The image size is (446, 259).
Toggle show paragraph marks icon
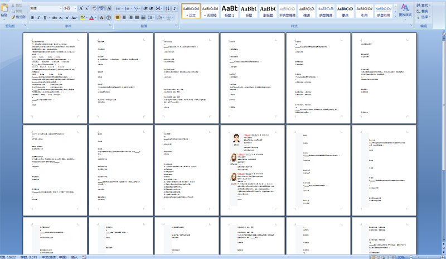click(x=174, y=8)
